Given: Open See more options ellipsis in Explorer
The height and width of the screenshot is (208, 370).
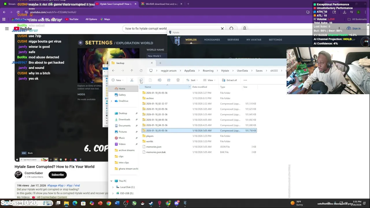Looking at the screenshot, I should coord(245,80).
